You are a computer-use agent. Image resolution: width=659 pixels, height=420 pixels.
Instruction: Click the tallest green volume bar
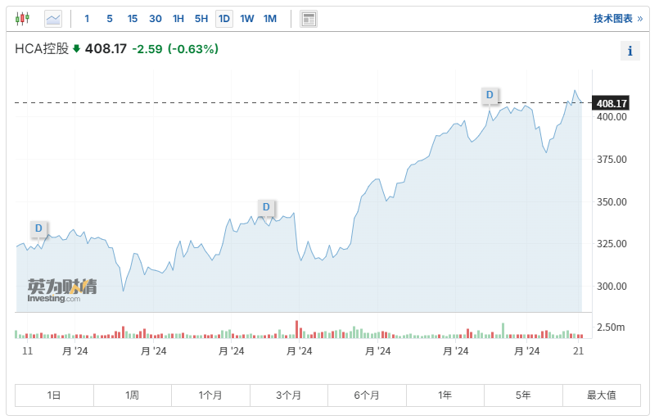(503, 331)
